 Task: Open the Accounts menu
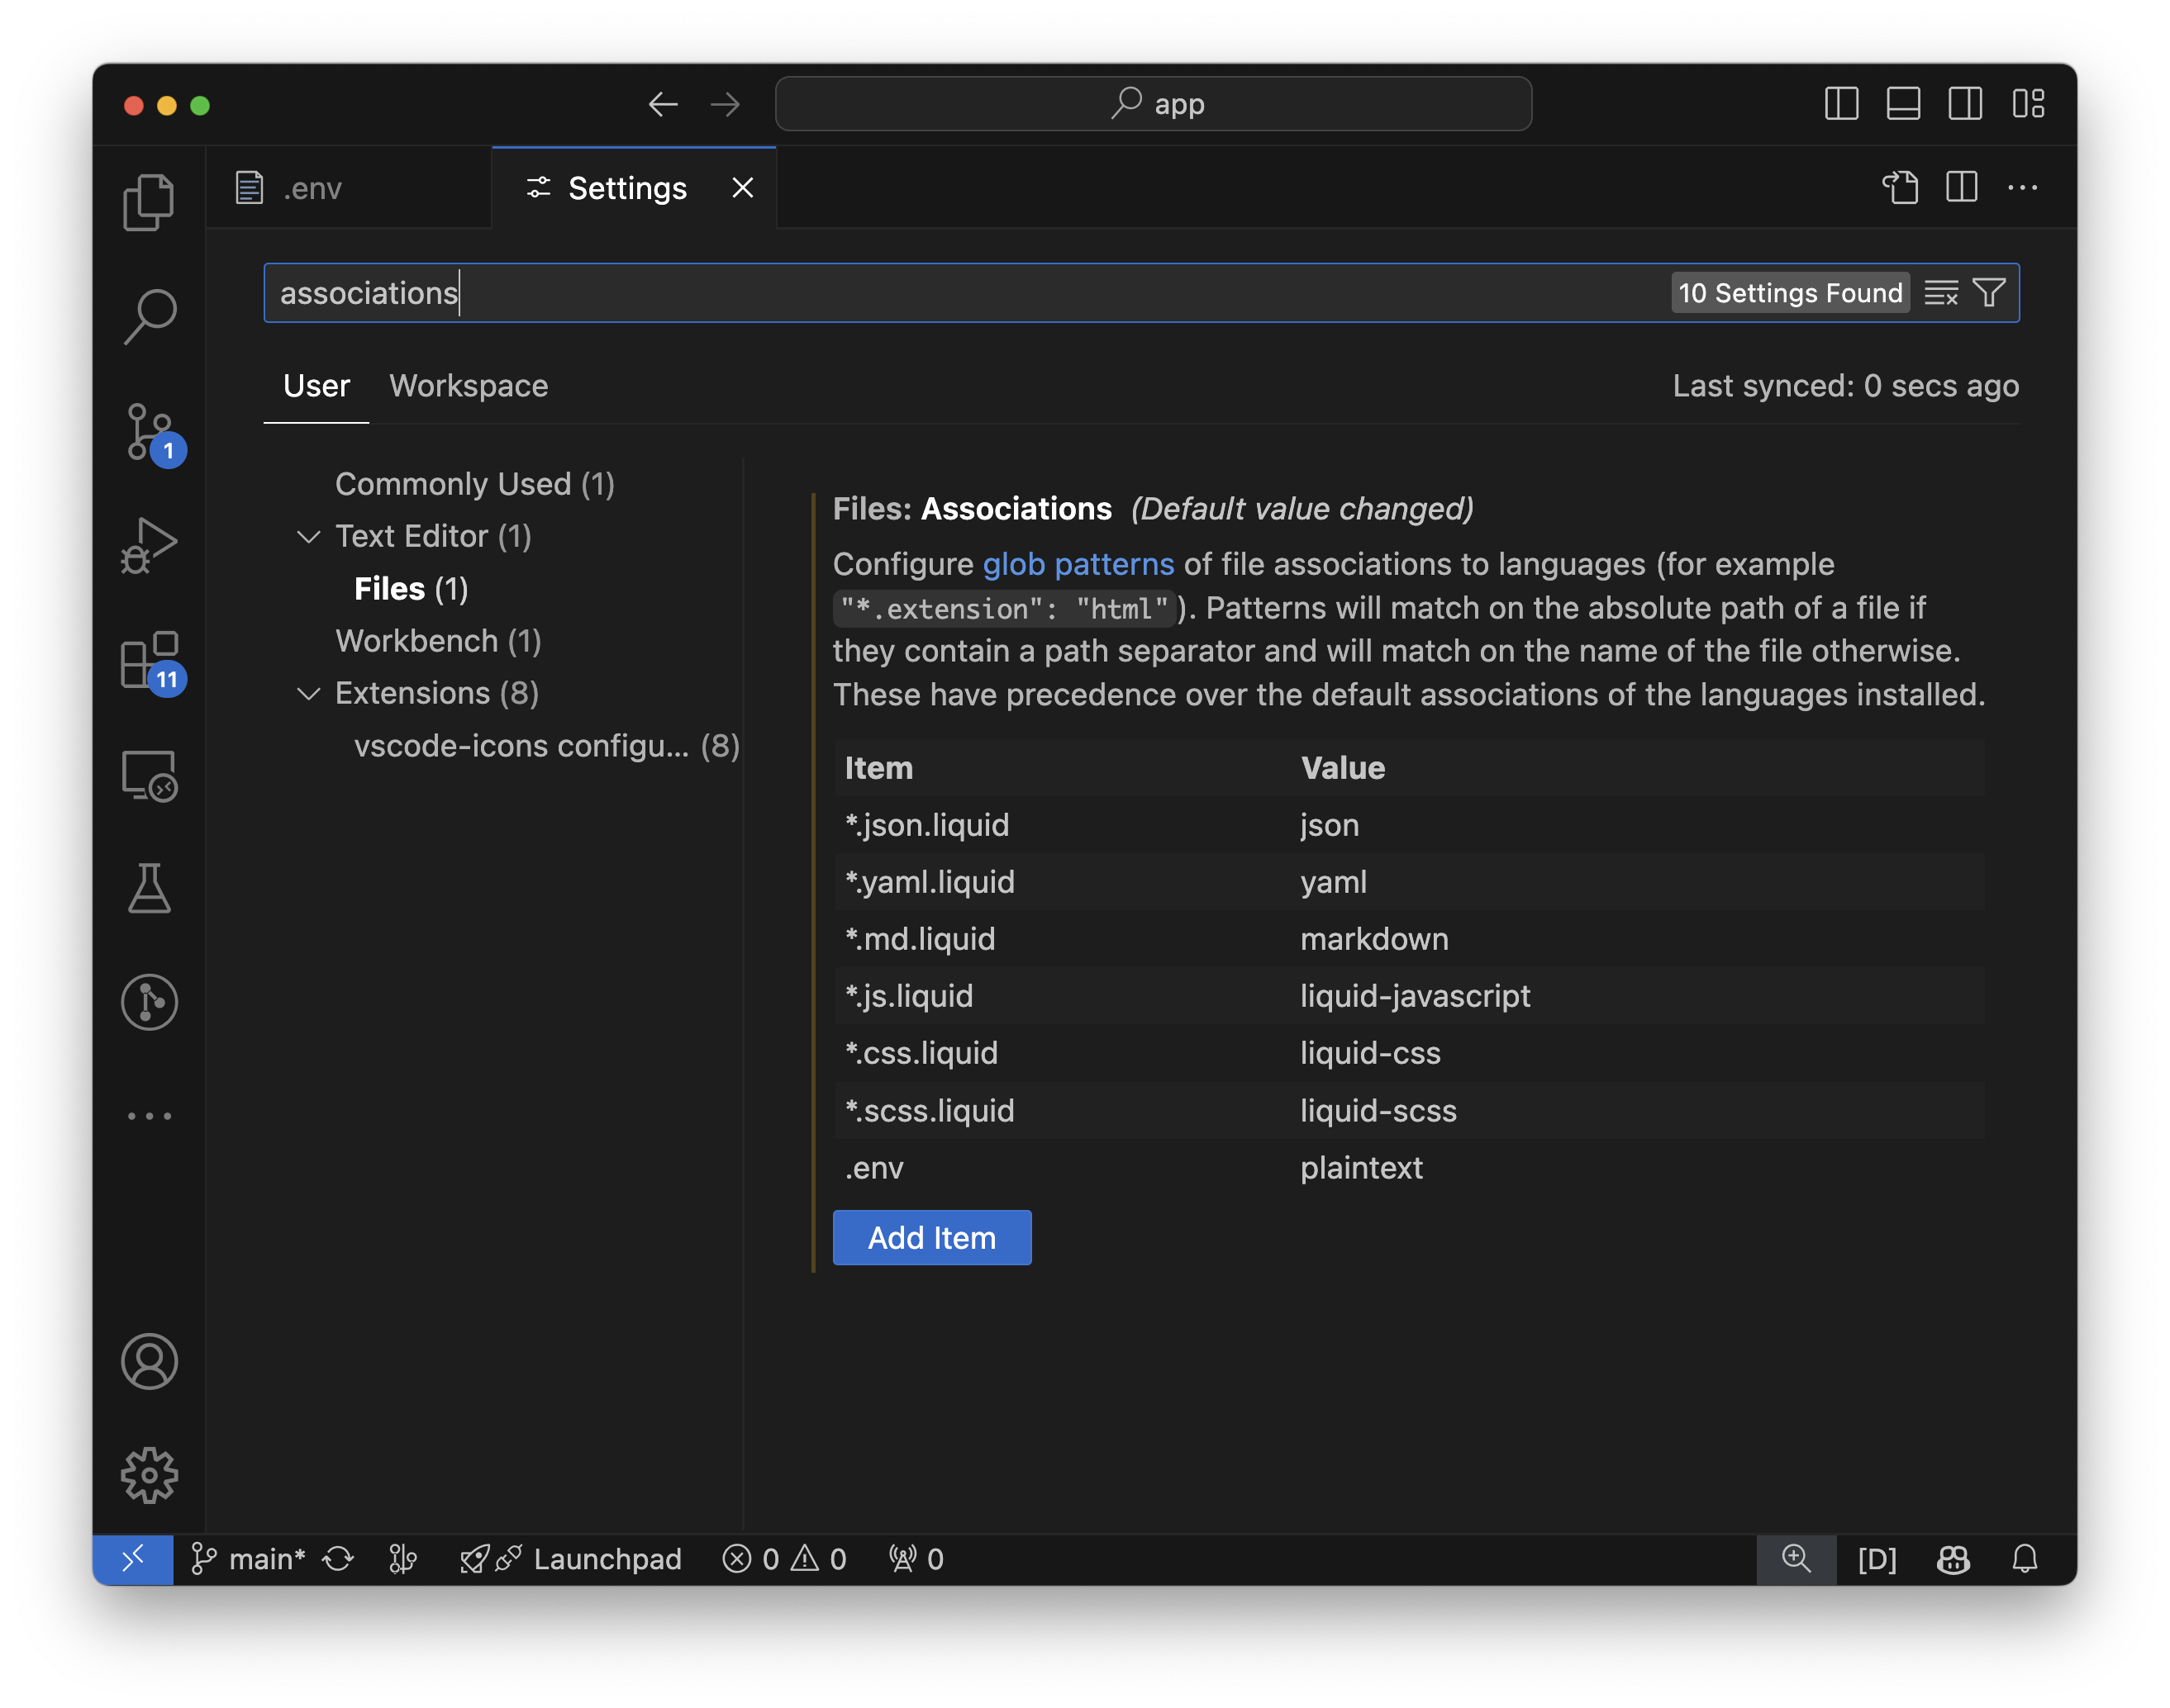(149, 1360)
